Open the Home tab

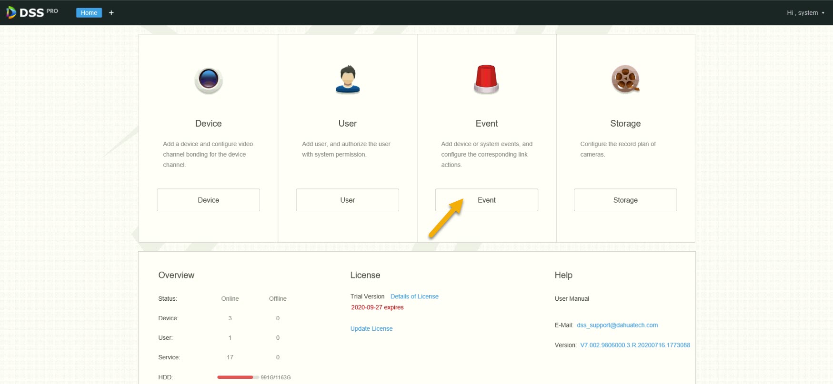click(x=89, y=13)
